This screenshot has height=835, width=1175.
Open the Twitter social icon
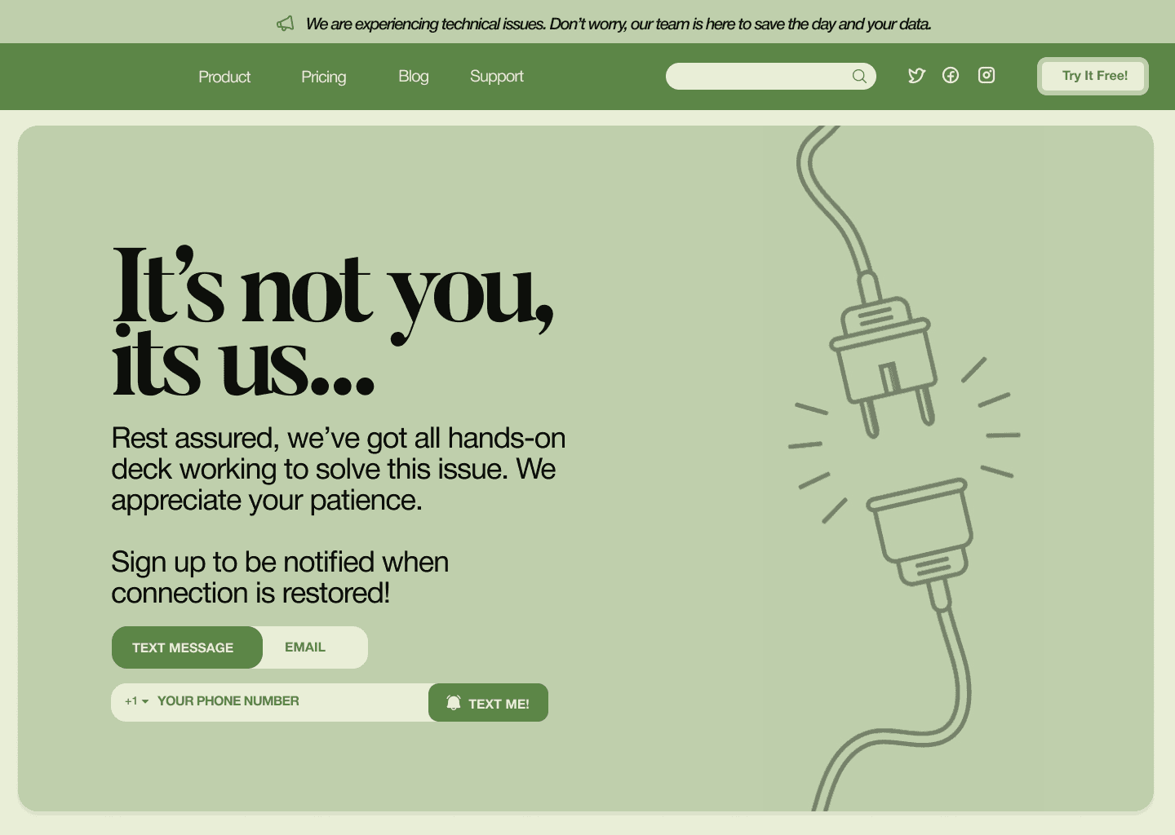tap(916, 76)
